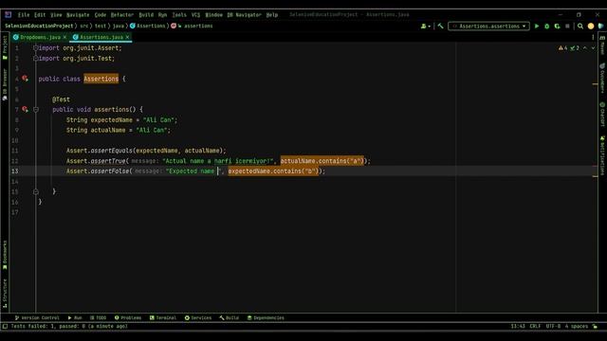Open the TODO tool window button
Viewport: 607px width, 341px height.
[98, 318]
